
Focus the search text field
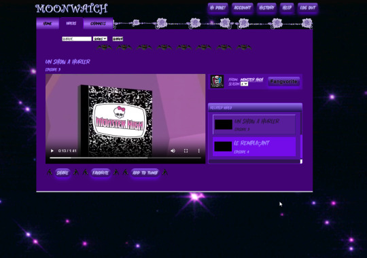click(77, 39)
